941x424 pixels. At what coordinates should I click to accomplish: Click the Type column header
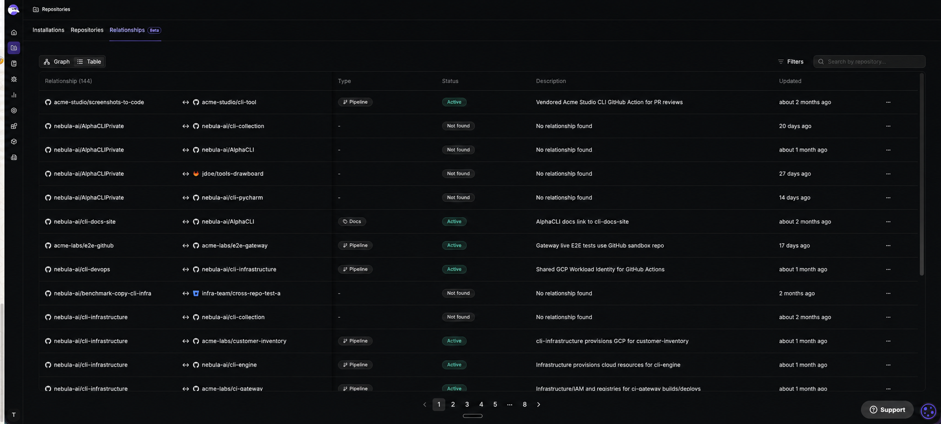(344, 81)
